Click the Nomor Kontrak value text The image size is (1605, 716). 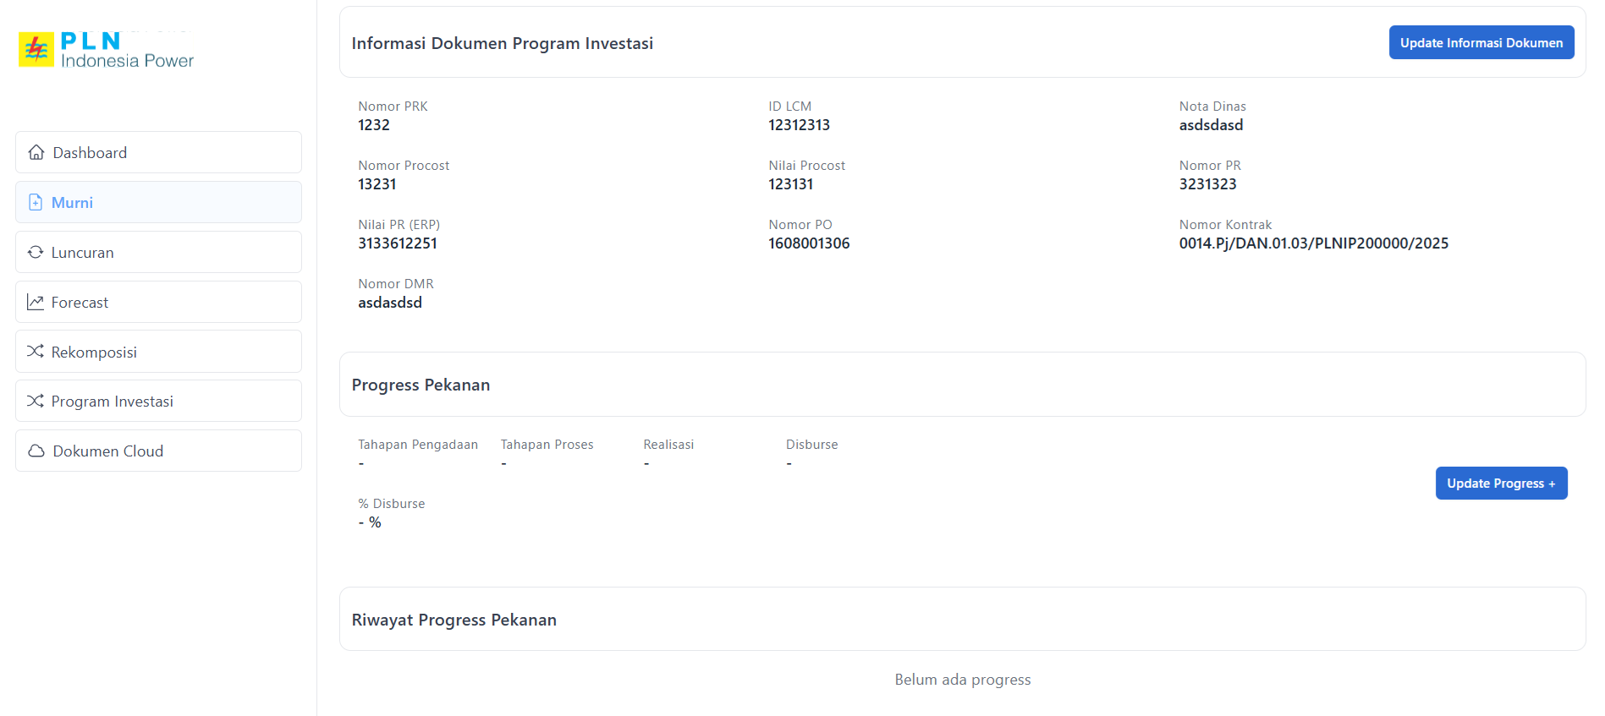1313,243
